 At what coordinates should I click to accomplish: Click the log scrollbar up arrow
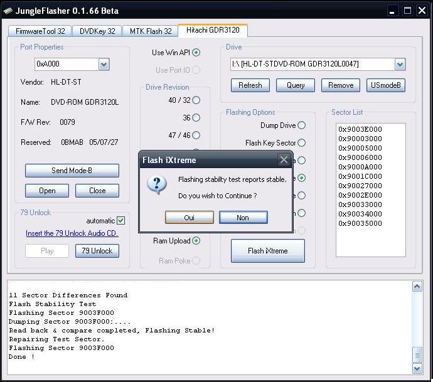tap(417, 287)
